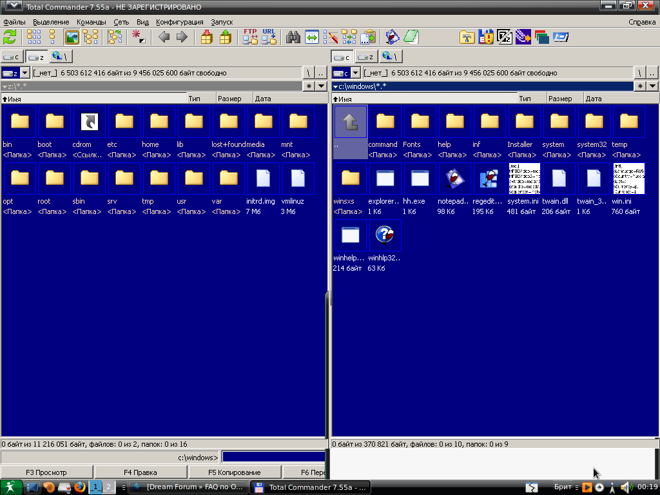The height and width of the screenshot is (495, 660).
Task: Show the directory tree view icon
Action: (x=90, y=37)
